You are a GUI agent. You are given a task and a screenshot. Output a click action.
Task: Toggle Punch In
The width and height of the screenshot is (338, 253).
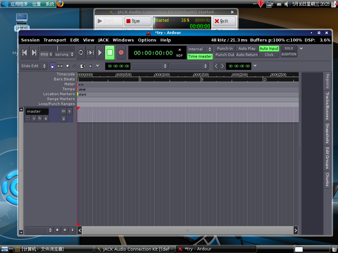pos(224,49)
